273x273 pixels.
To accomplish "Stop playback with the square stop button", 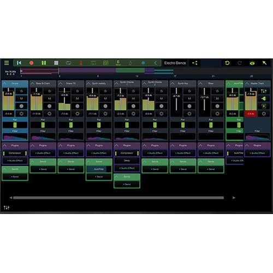I will pyautogui.click(x=56, y=63).
